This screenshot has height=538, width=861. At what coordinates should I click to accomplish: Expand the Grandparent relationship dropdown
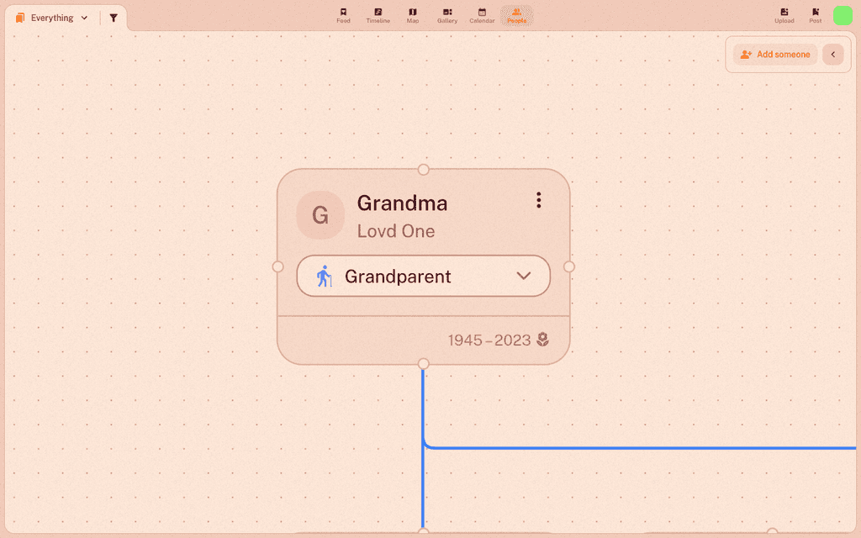(x=424, y=276)
